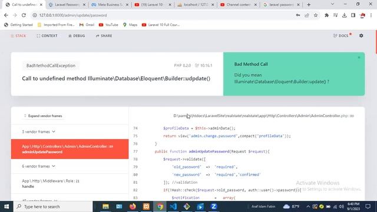Click code line number 77
The height and width of the screenshot is (212, 377).
135,151
